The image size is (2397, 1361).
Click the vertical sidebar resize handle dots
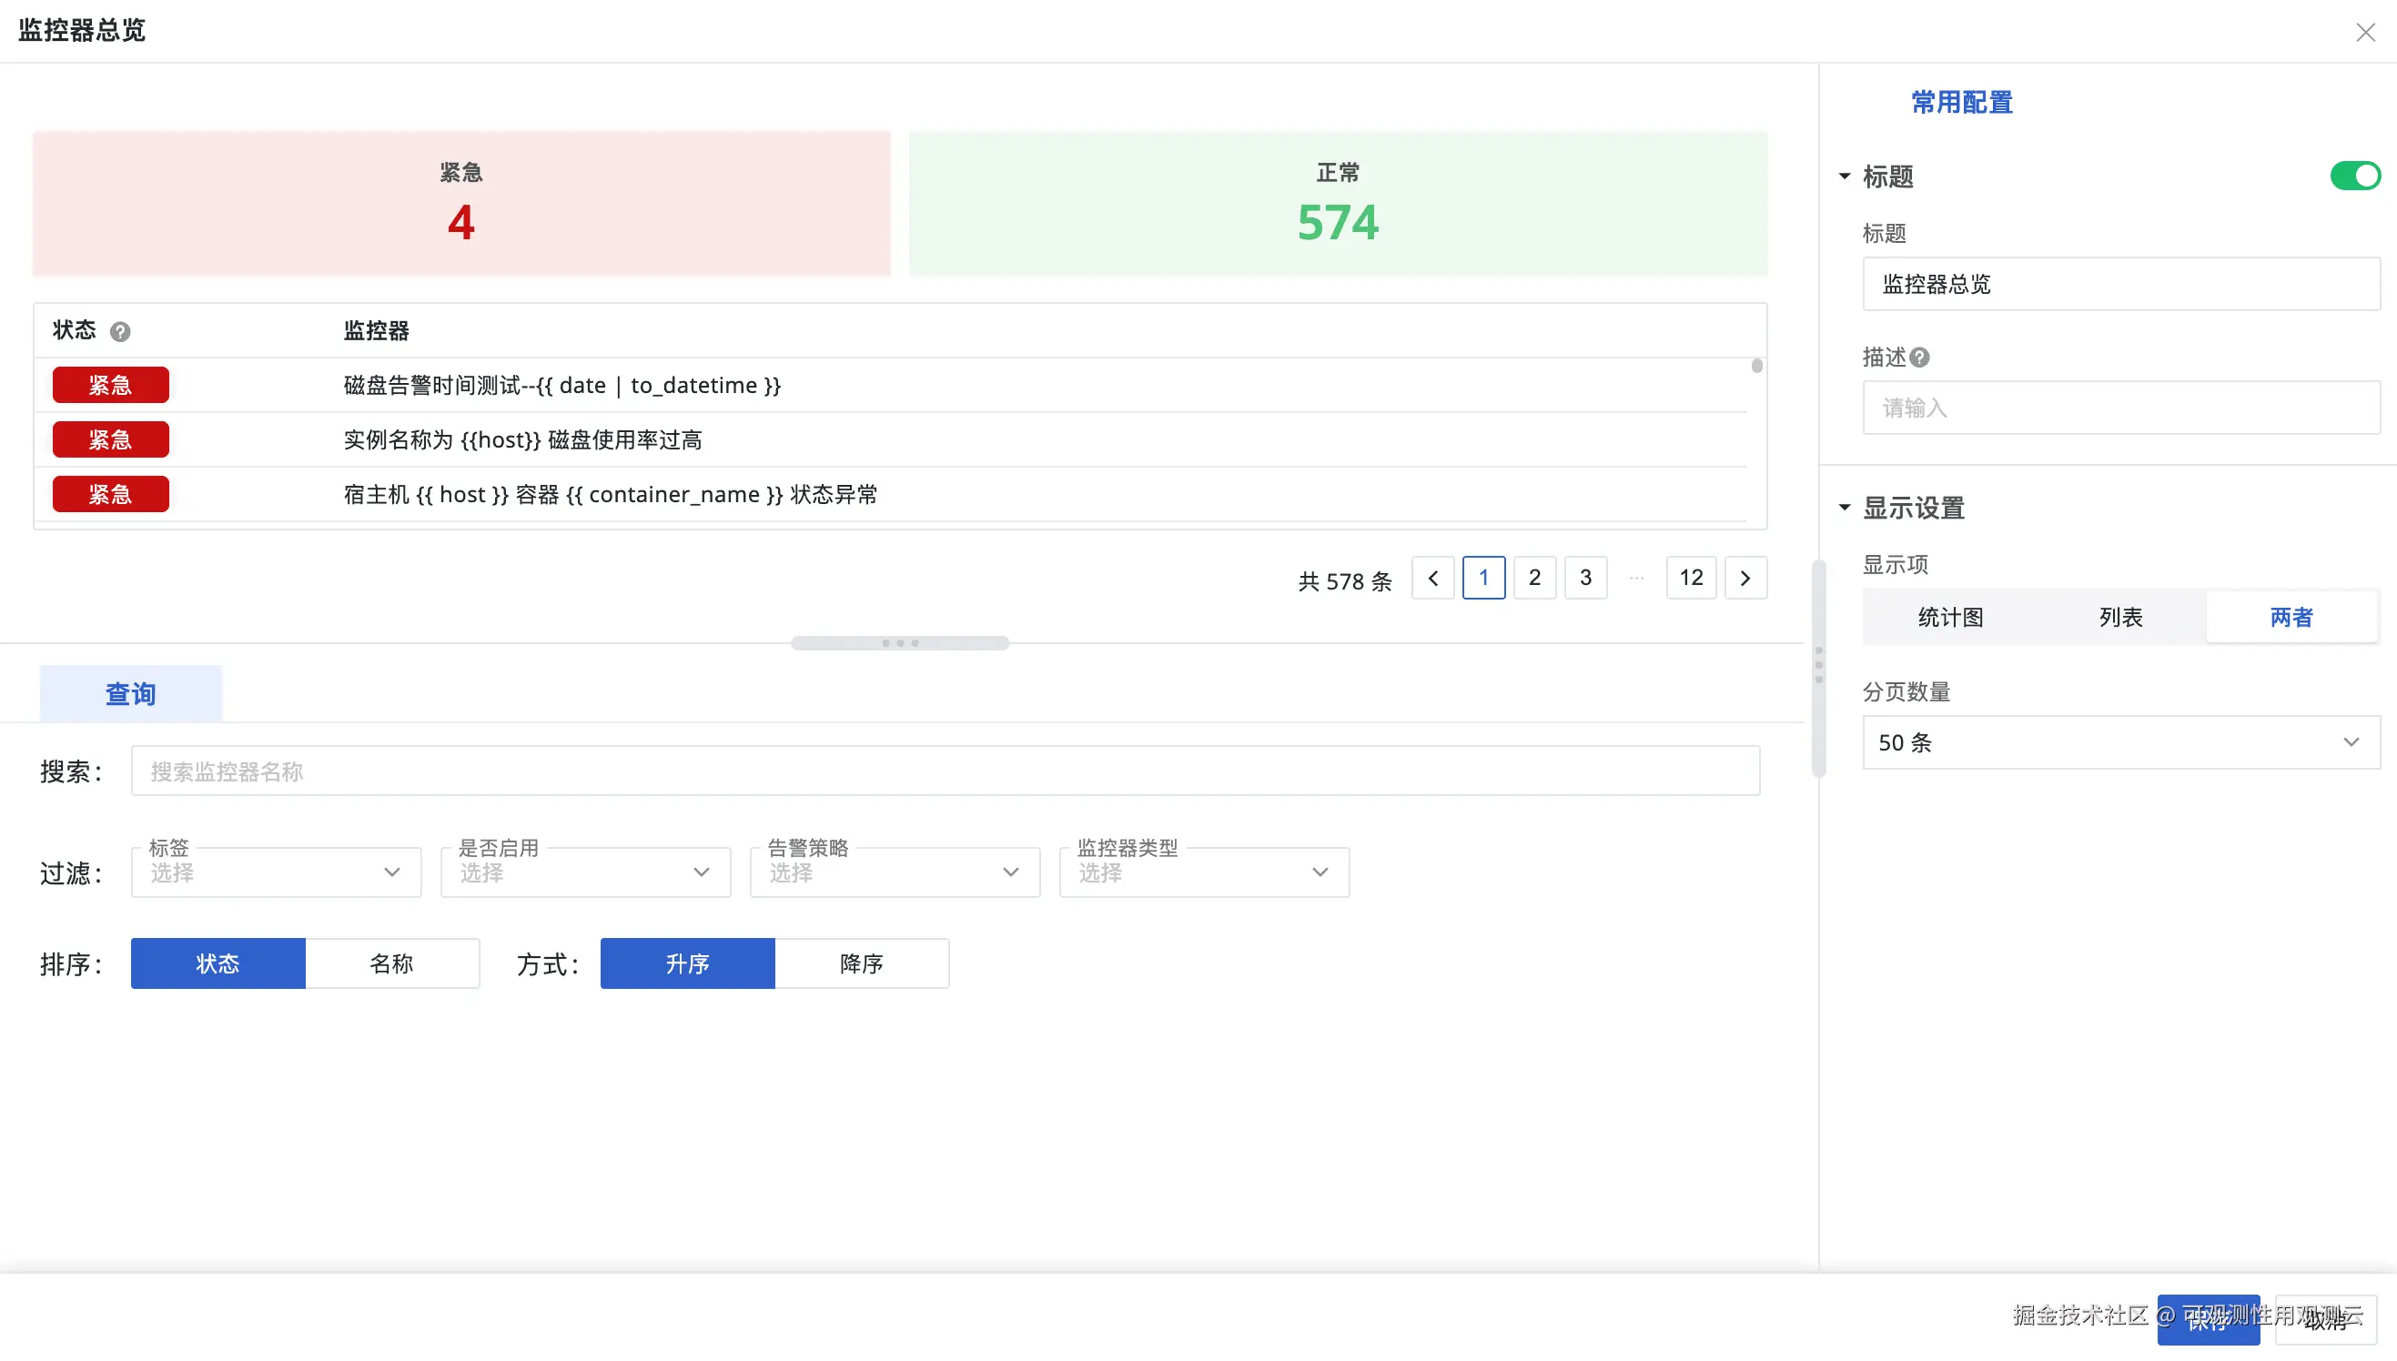(x=1818, y=665)
